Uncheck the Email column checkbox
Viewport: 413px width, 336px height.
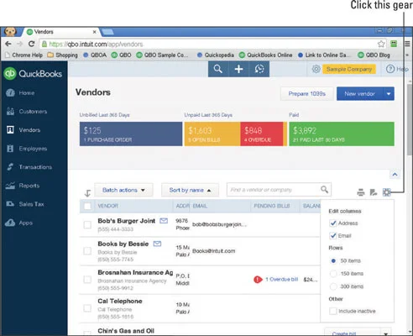point(333,236)
